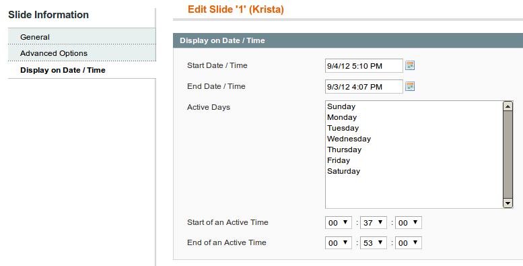Image resolution: width=523 pixels, height=266 pixels.
Task: Select the Display on Date / Time tab
Action: (81, 70)
